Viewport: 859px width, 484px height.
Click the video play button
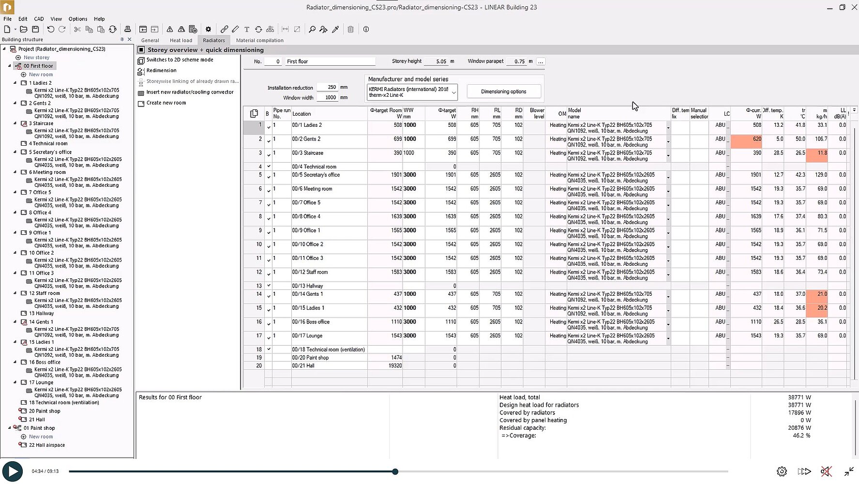12,471
